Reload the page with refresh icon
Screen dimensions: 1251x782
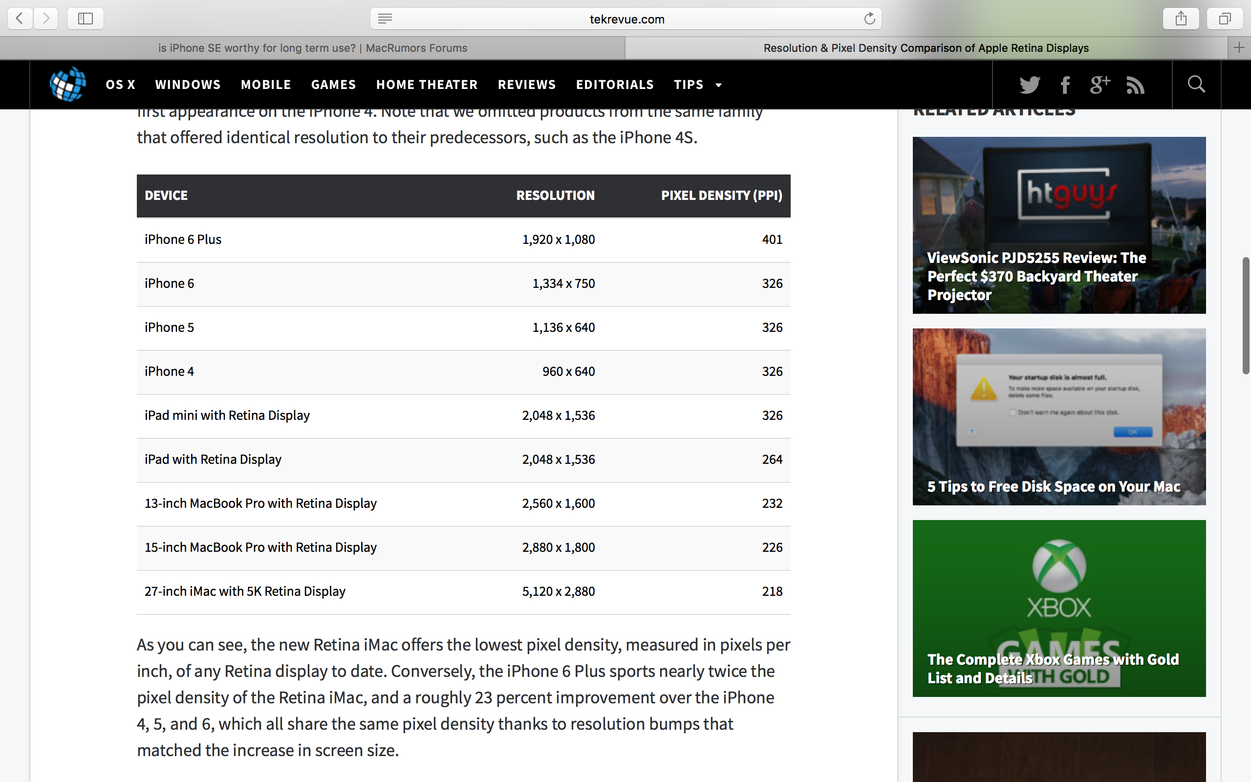[x=869, y=19]
